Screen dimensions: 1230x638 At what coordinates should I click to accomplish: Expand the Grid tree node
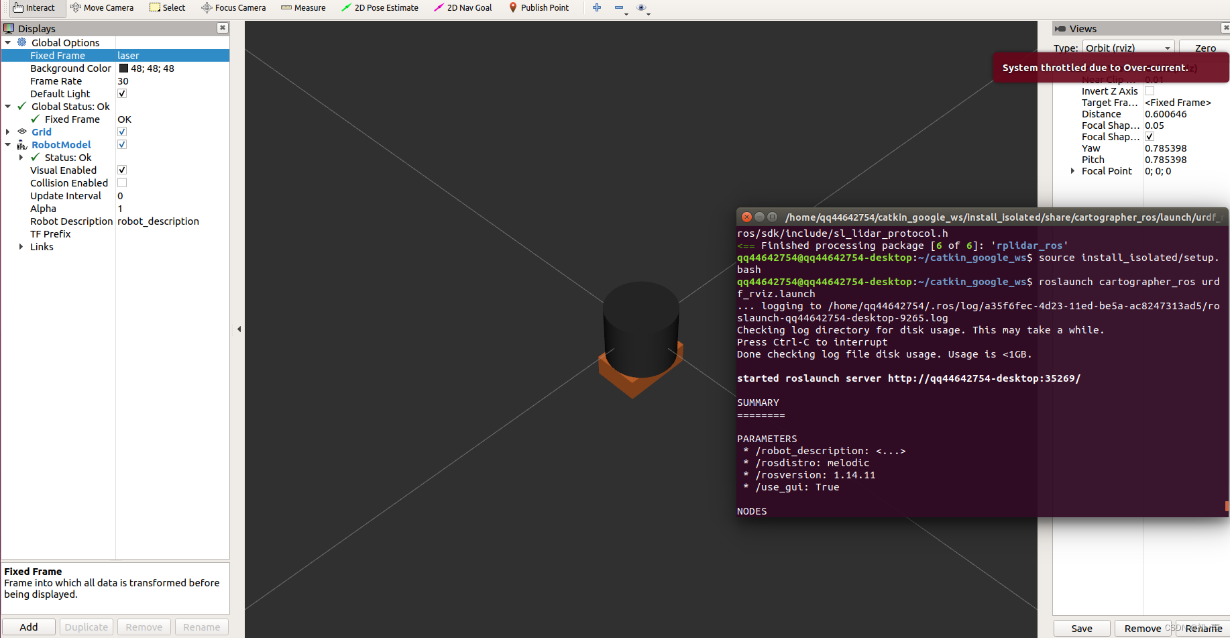8,131
